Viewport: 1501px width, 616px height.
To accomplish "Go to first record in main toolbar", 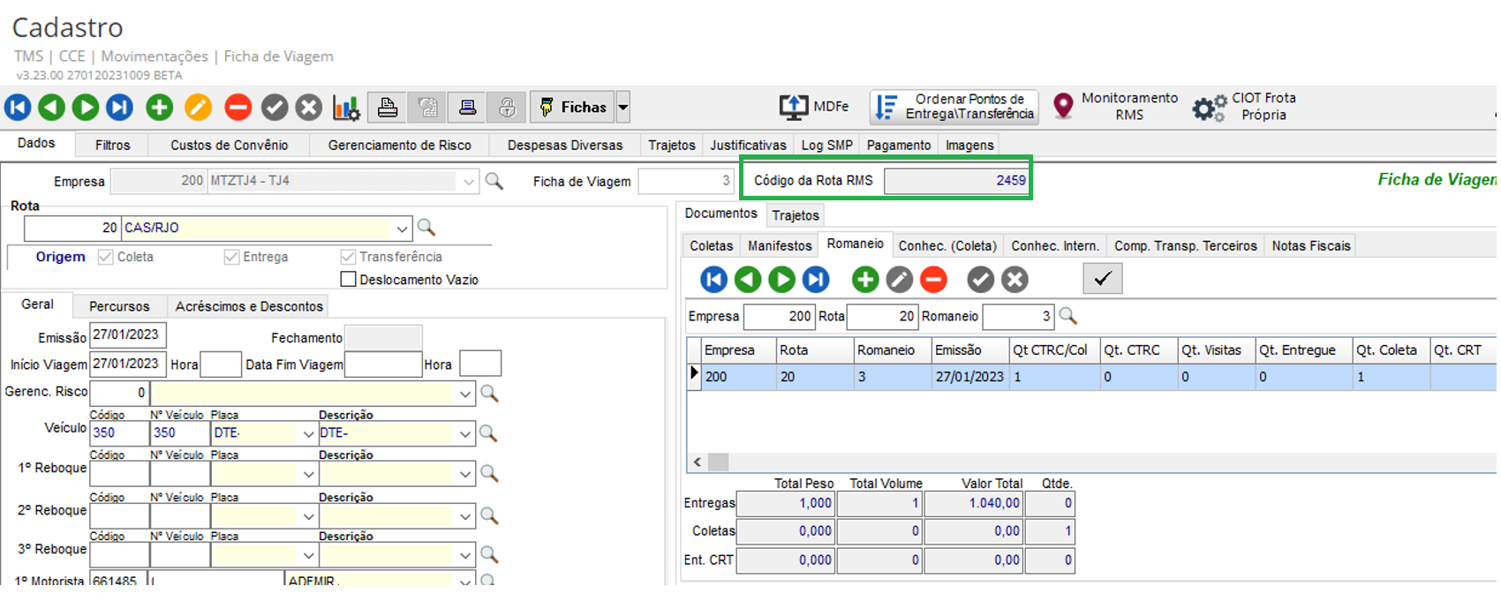I will click(x=18, y=108).
